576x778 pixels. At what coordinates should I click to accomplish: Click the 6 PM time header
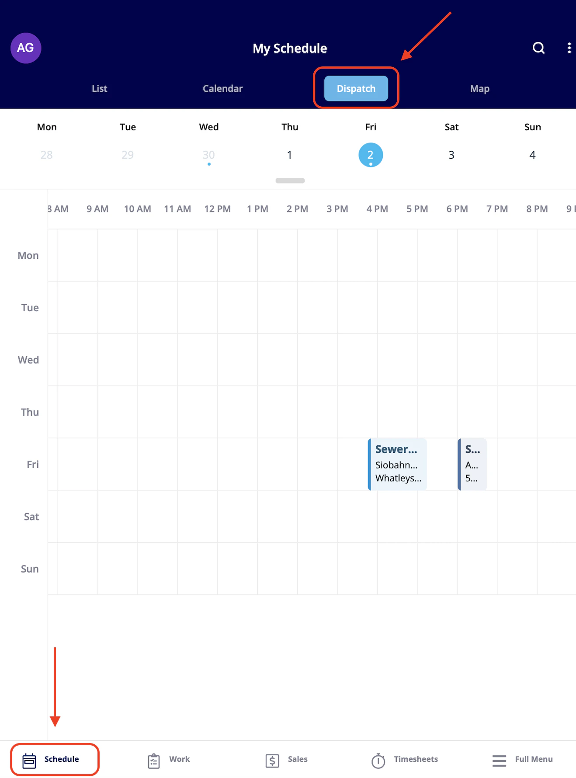pos(457,209)
